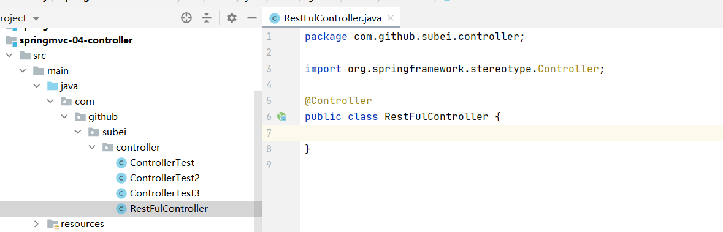
Task: Open ControllerTest2 in the project tree
Action: pos(164,178)
